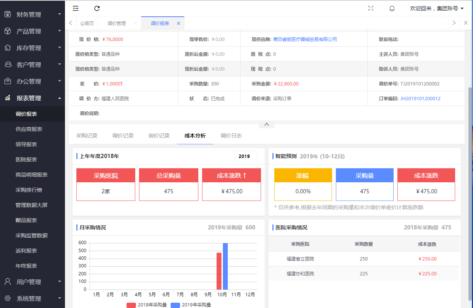
Task: Click the 报表管理 chart icon
Action: [8, 98]
